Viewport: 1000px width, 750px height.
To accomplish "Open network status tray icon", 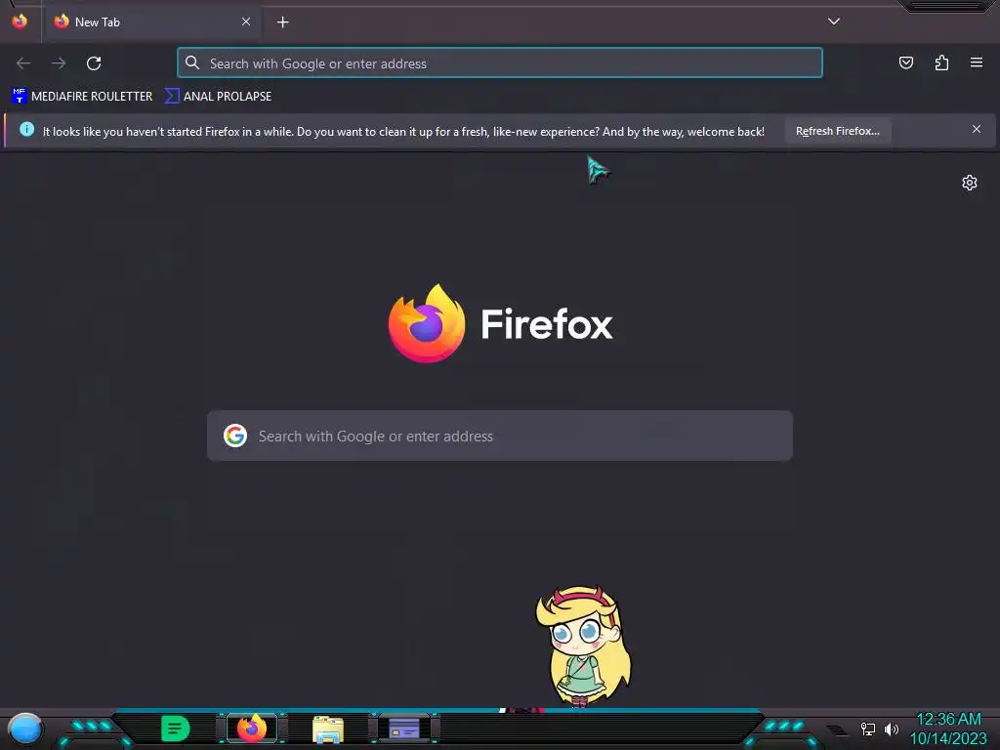I will (x=867, y=729).
